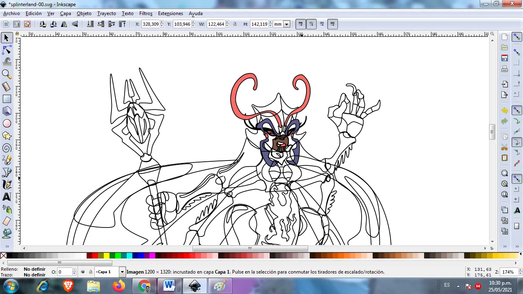Toggle current layer lock
523x294 pixels.
[90, 272]
